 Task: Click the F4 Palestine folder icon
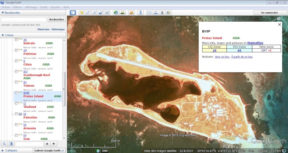[x=20, y=114]
